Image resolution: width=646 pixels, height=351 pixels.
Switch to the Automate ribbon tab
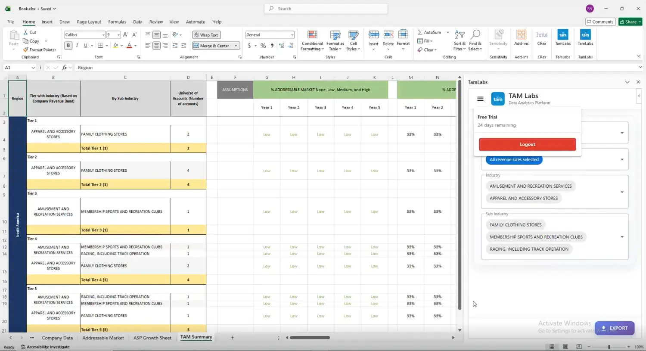pyautogui.click(x=196, y=22)
